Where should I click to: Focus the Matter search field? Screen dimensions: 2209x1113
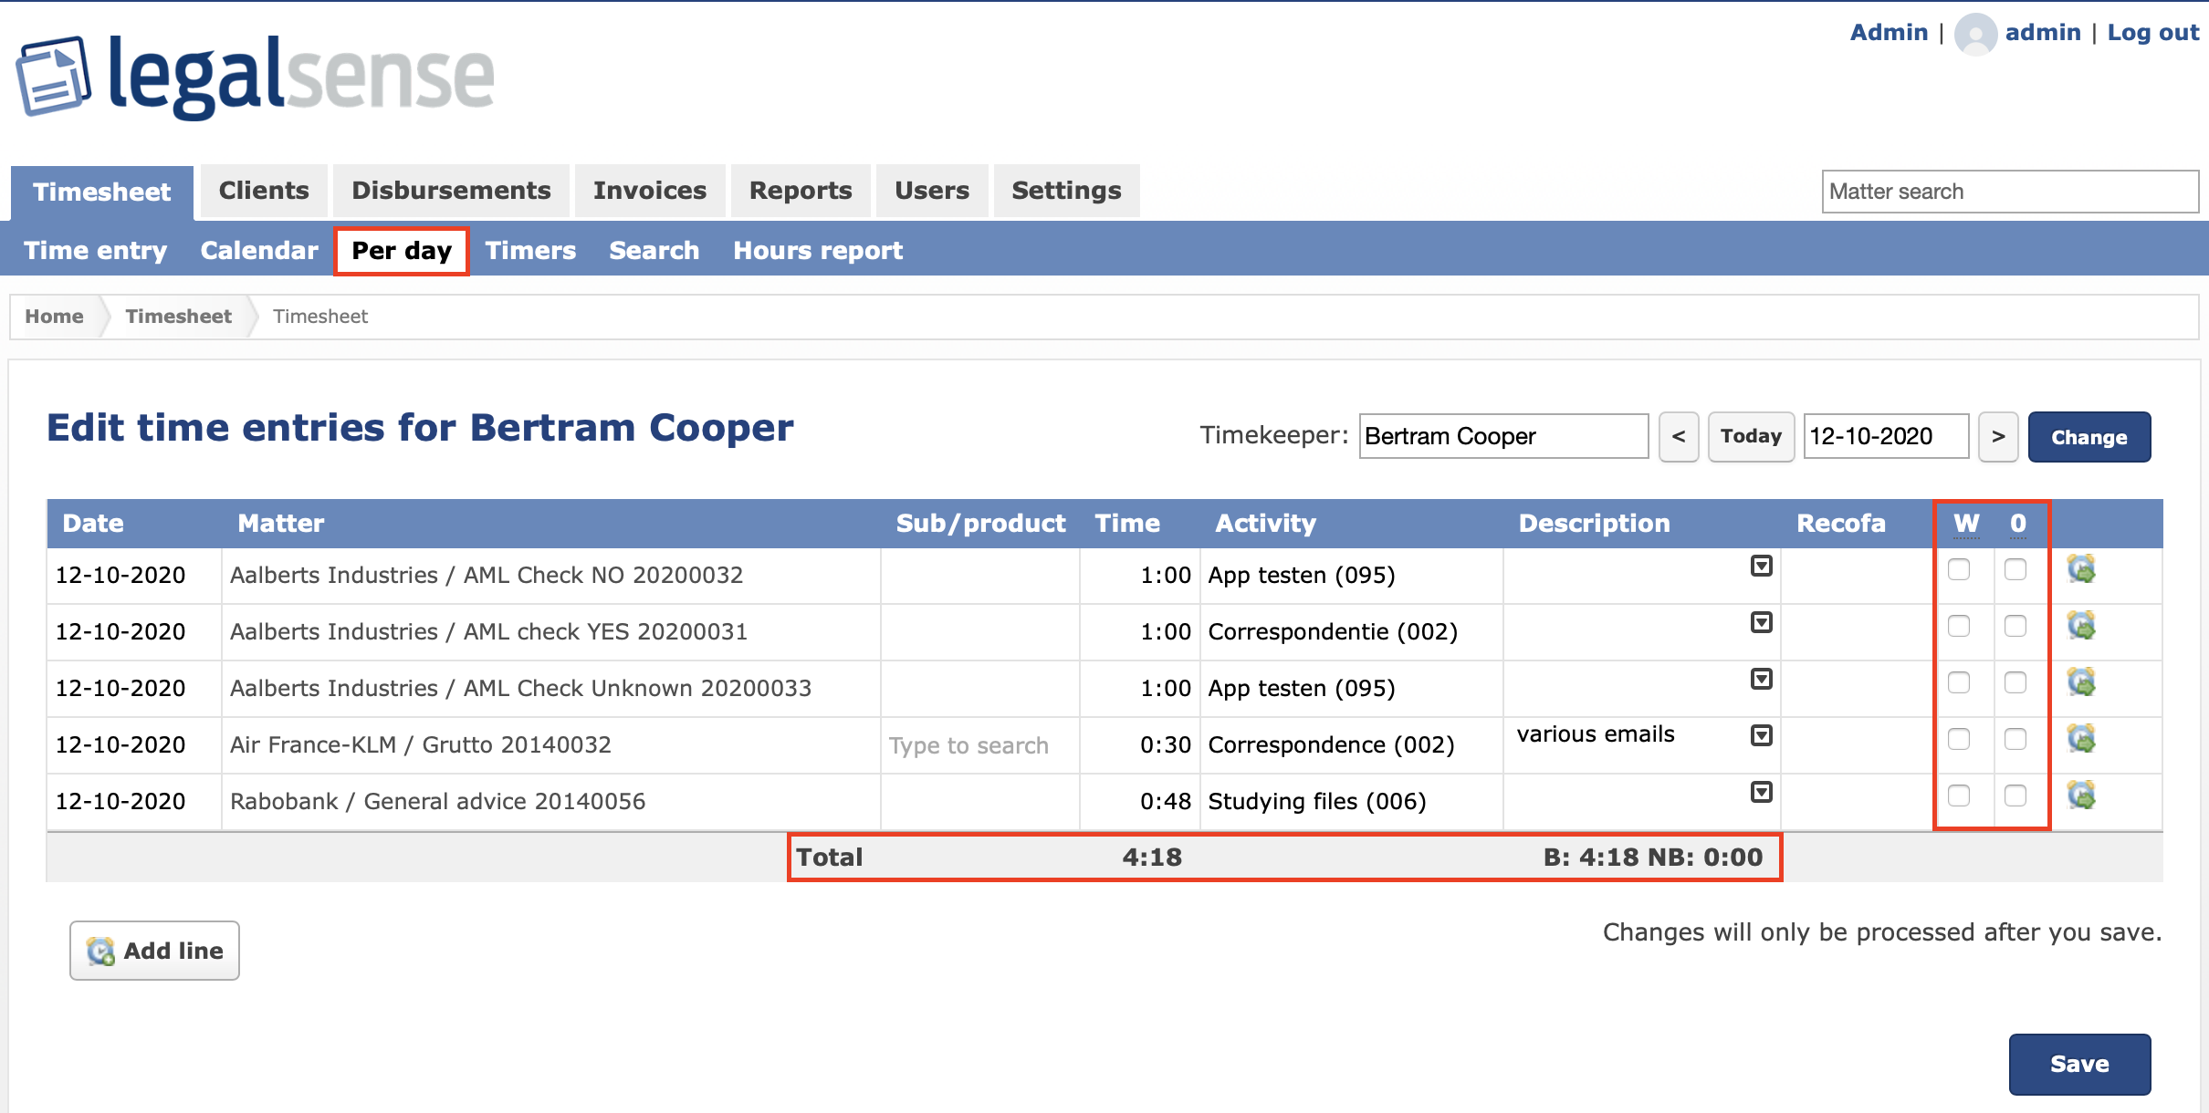pos(2010,192)
